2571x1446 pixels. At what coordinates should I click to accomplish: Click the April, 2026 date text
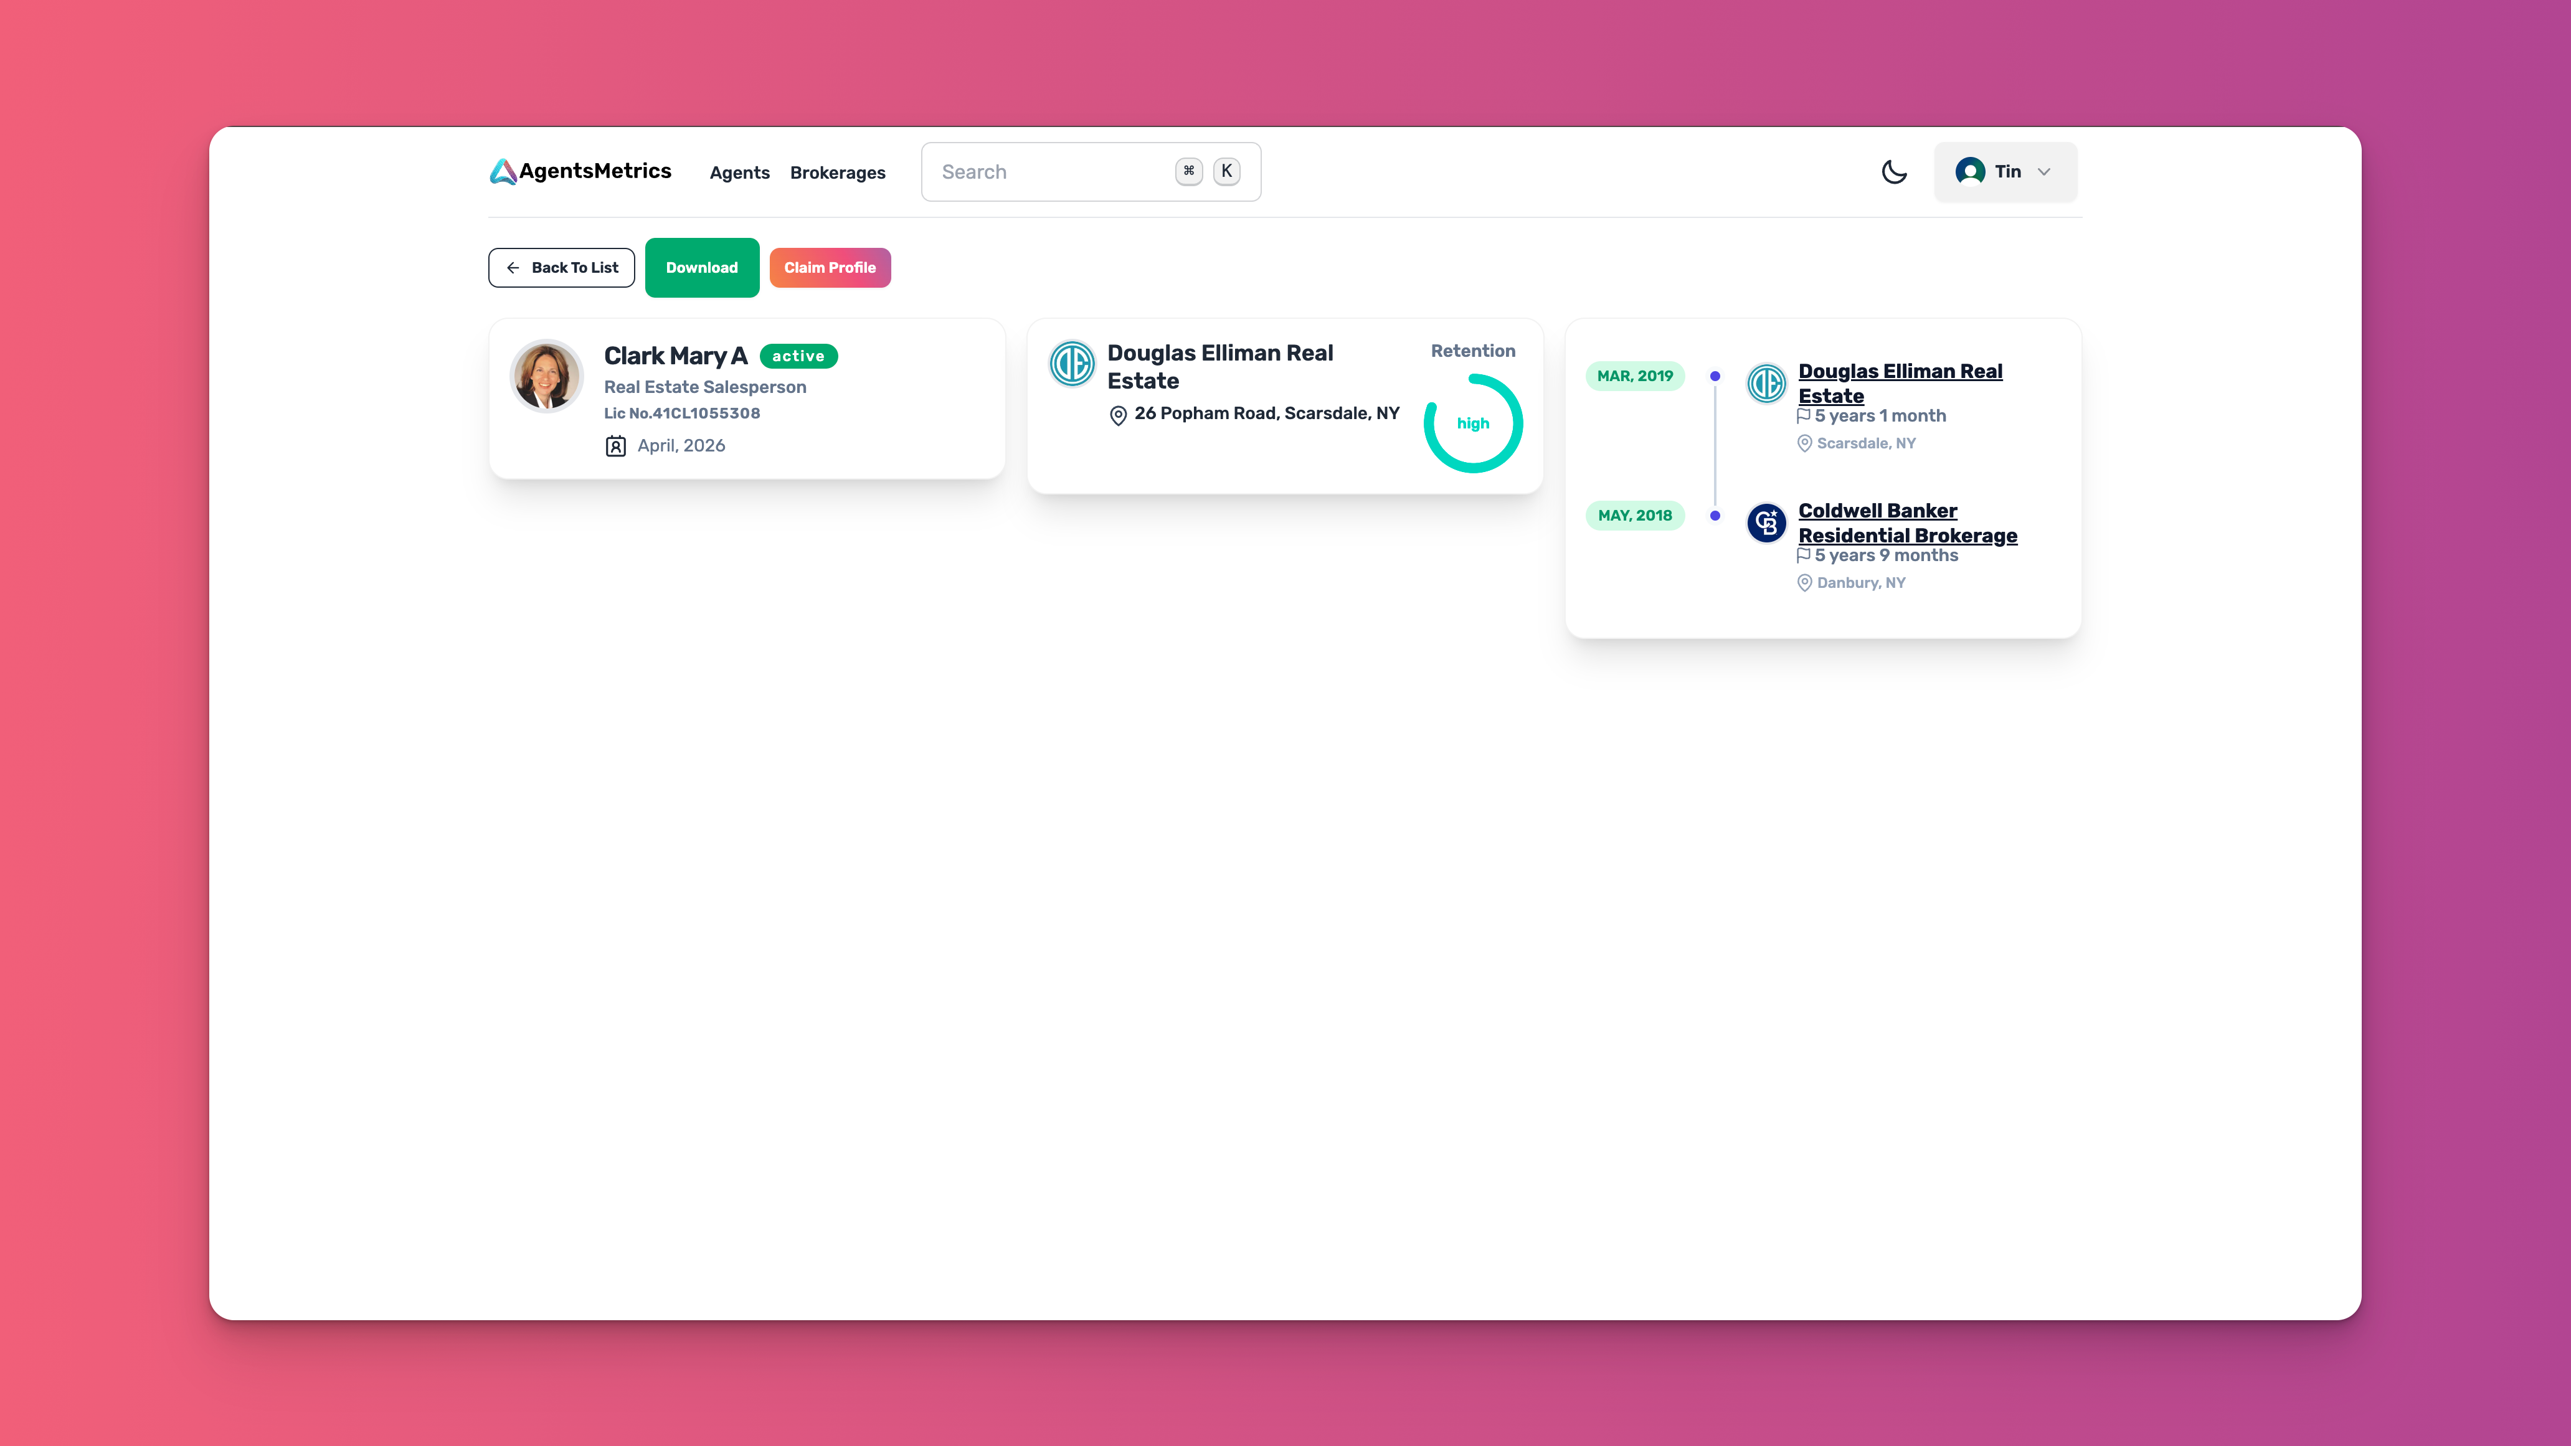coord(681,446)
